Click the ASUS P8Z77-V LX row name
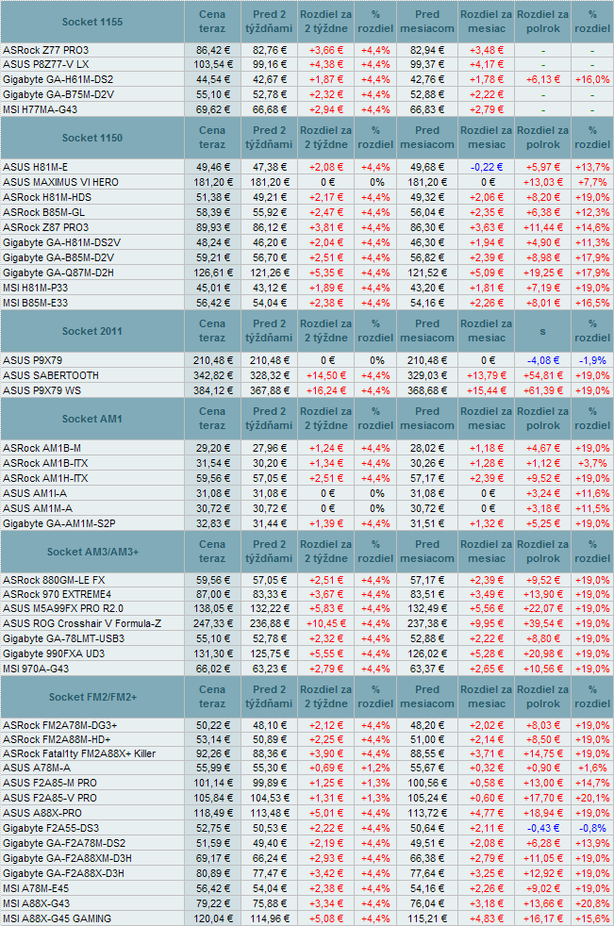The image size is (614, 926). (45, 64)
